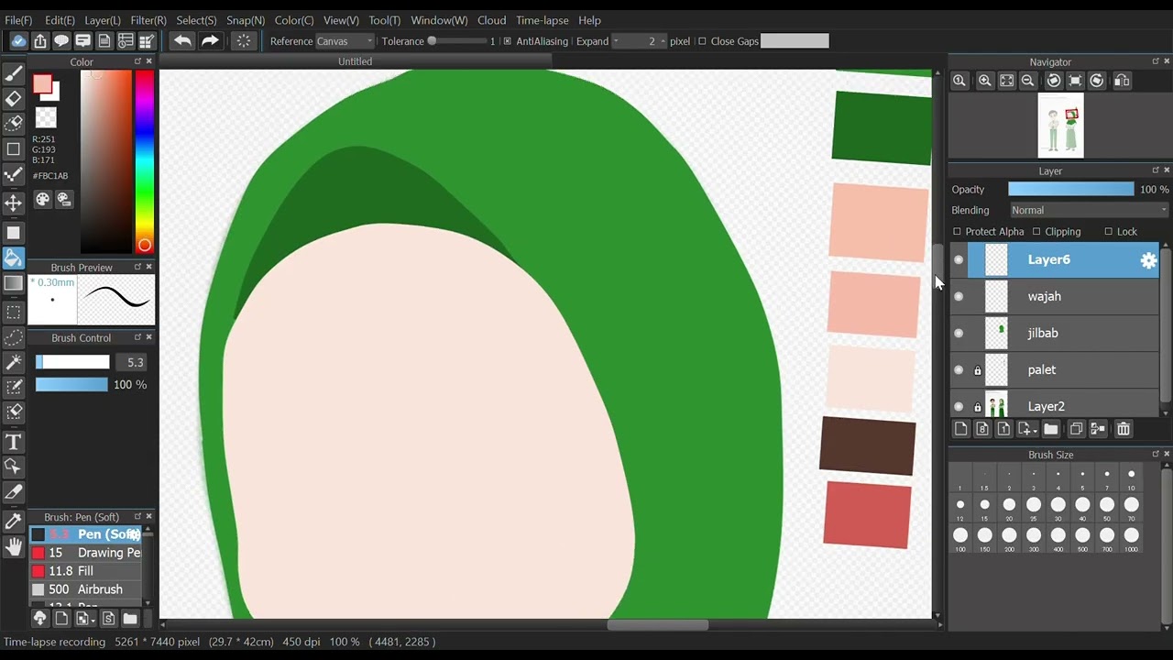The image size is (1173, 660).
Task: Select the wajah layer
Action: coord(1055,296)
